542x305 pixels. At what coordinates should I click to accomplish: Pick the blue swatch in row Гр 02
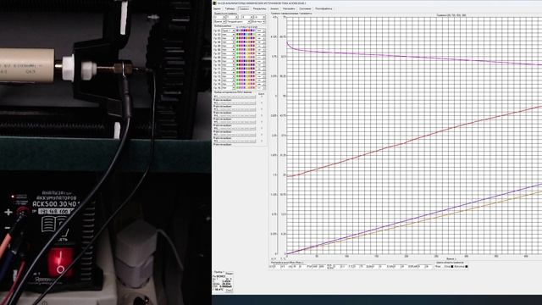[x=245, y=35]
